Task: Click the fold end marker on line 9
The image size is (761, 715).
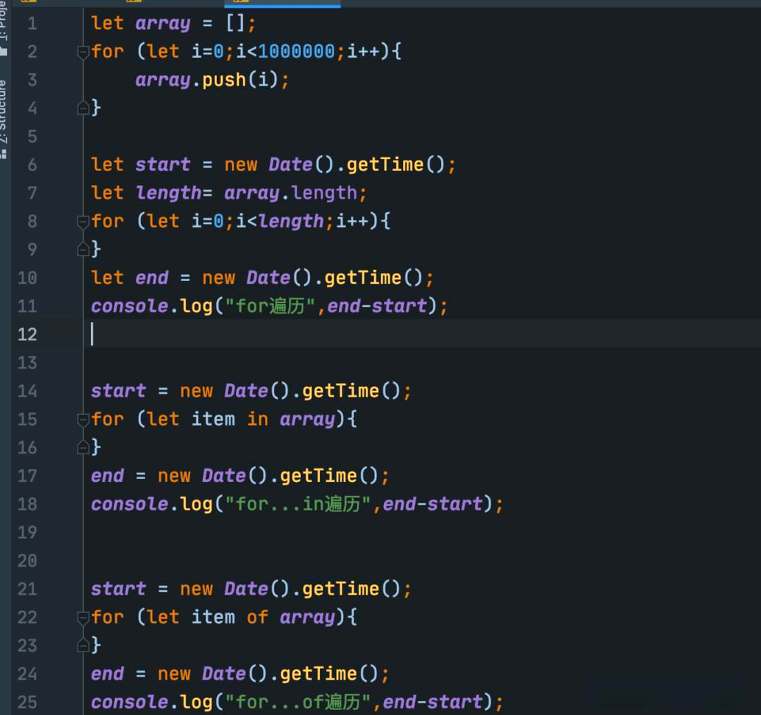Action: point(83,249)
